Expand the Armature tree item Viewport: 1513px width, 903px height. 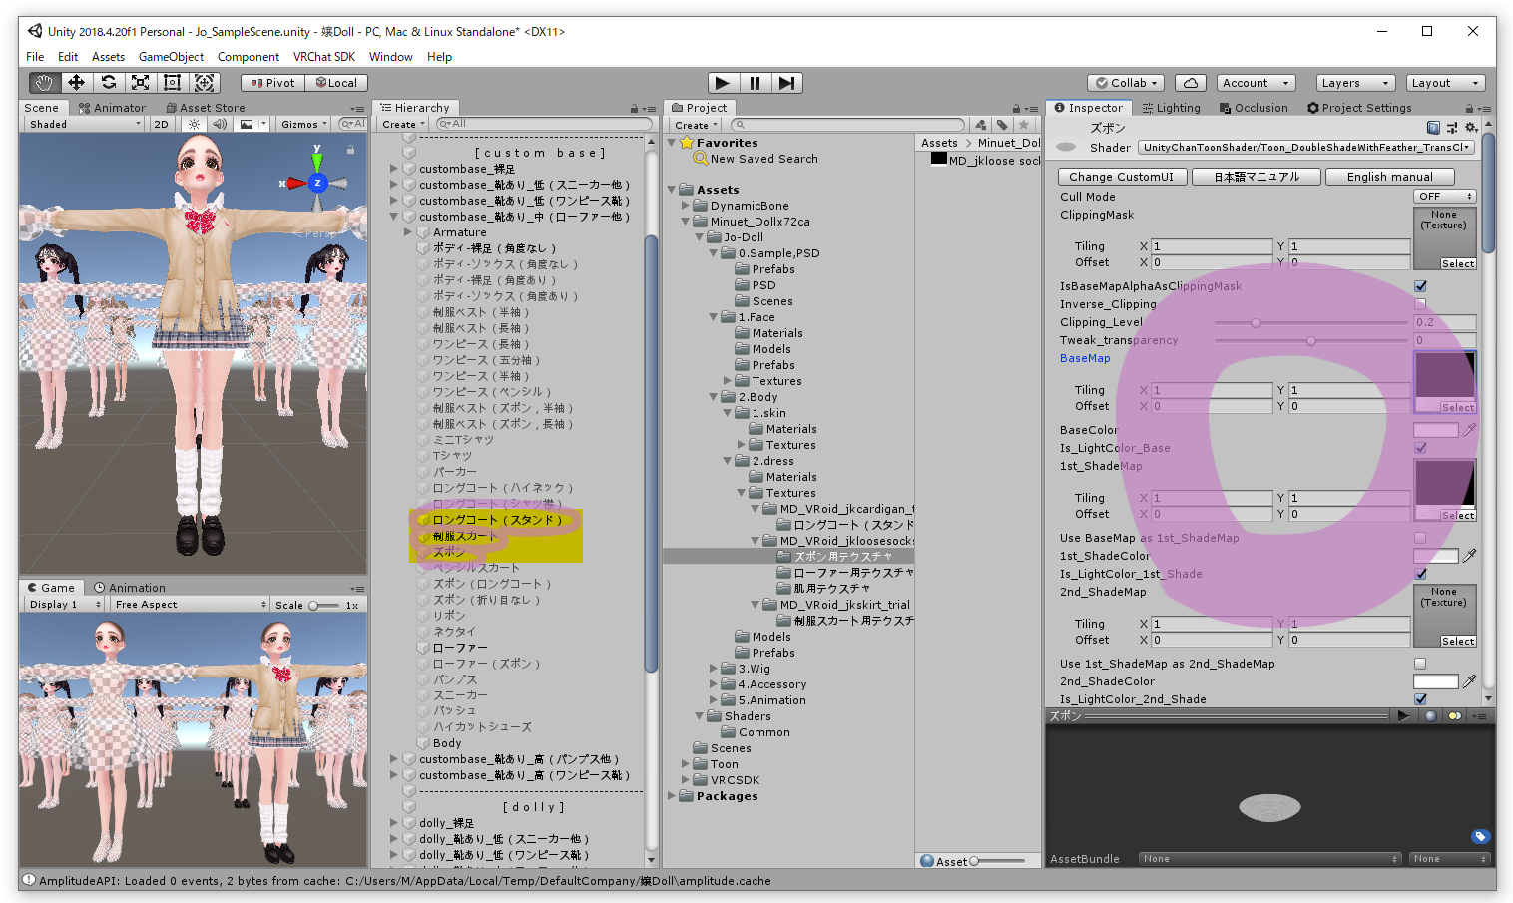(x=408, y=232)
